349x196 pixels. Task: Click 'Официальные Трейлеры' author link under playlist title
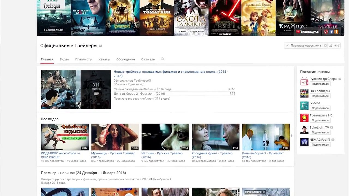131,81
